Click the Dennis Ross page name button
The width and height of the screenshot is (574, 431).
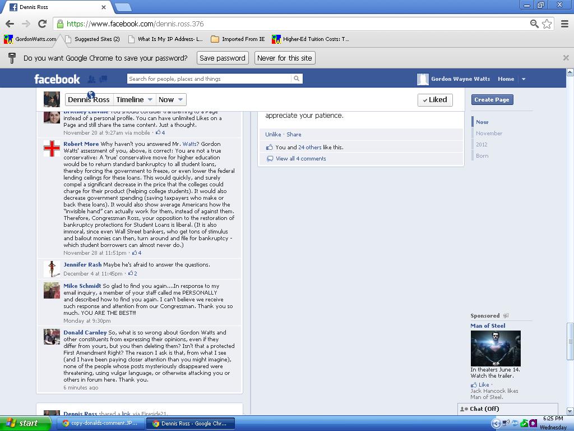pos(89,100)
